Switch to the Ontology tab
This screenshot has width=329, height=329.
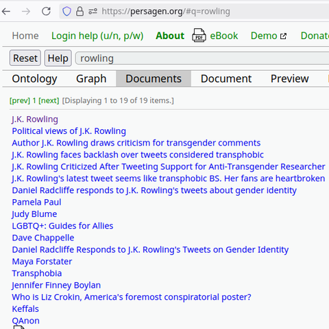(x=34, y=79)
